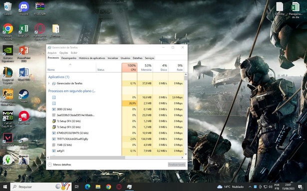Toggle sort arrow above Nome column
The width and height of the screenshot is (307, 191).
click(70, 64)
